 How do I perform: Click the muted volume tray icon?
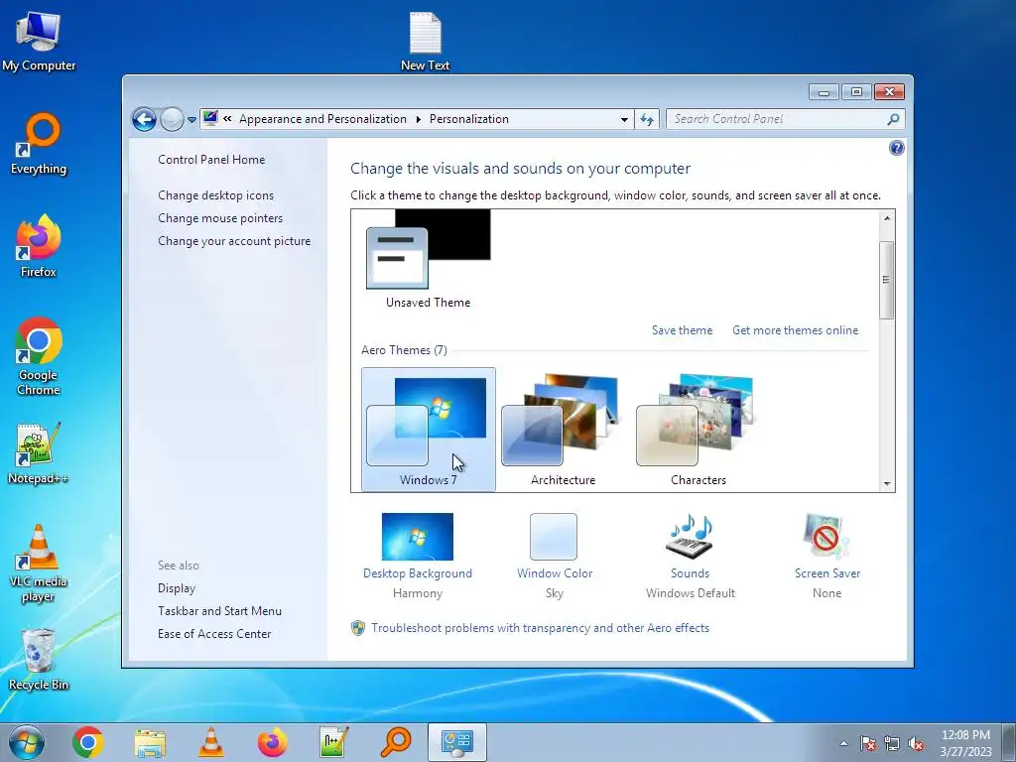(x=916, y=743)
